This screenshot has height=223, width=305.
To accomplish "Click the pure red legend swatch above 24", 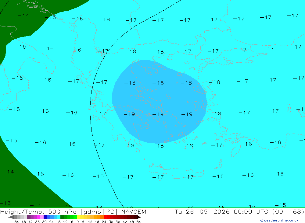I will [105, 217].
